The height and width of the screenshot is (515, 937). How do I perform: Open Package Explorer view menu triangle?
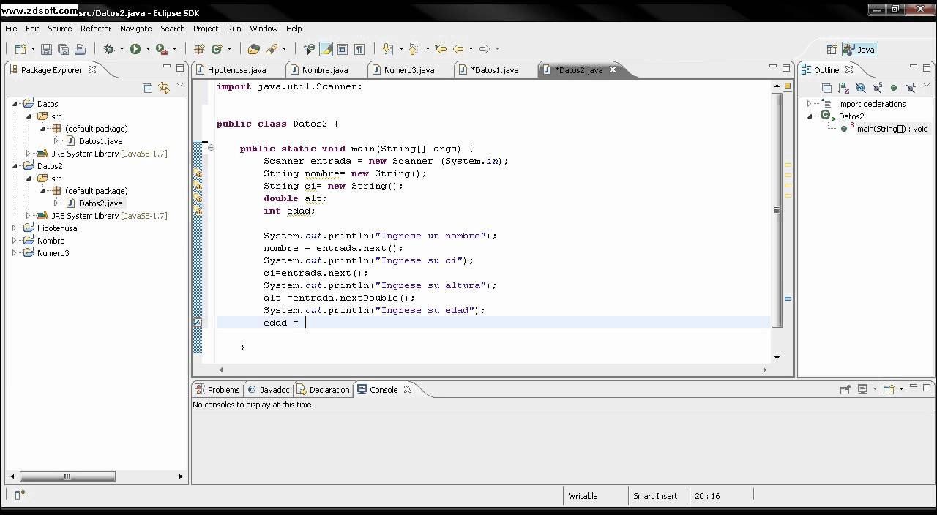(180, 86)
